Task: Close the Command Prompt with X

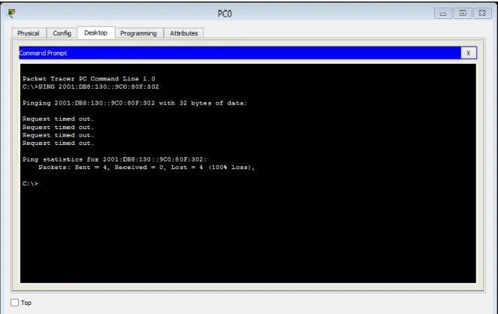Action: (x=468, y=53)
